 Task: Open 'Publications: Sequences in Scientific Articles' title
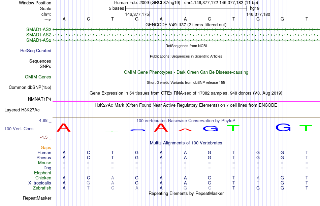click(x=186, y=56)
